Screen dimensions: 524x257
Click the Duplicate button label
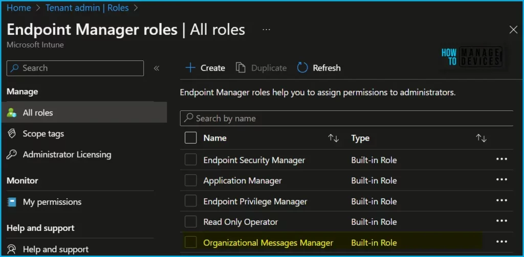[x=269, y=68]
